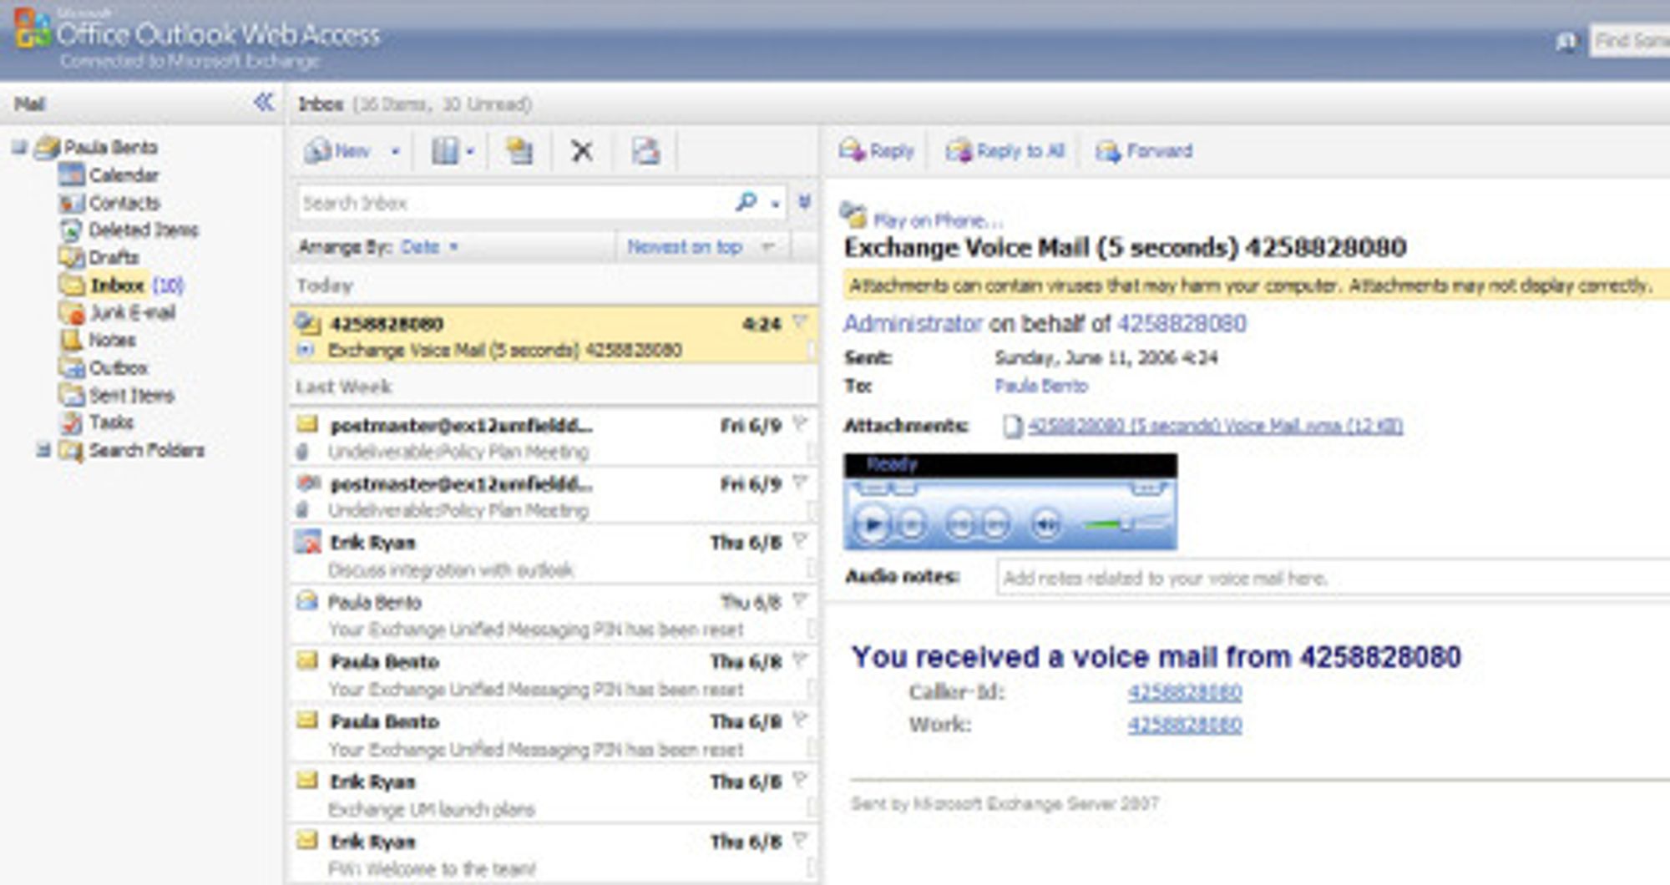Click the address book icon near Find Someone
1670x885 pixels.
(1566, 41)
